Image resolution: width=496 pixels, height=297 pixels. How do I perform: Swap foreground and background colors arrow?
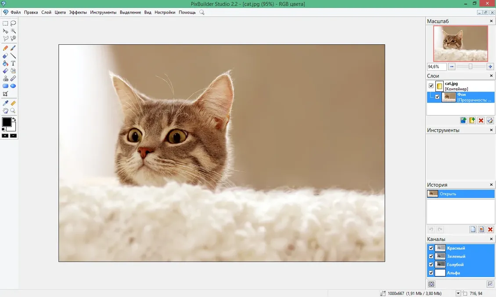pos(14,119)
